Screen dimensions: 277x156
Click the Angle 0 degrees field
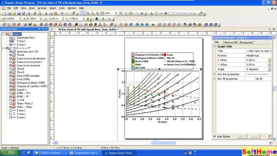(x=258, y=69)
